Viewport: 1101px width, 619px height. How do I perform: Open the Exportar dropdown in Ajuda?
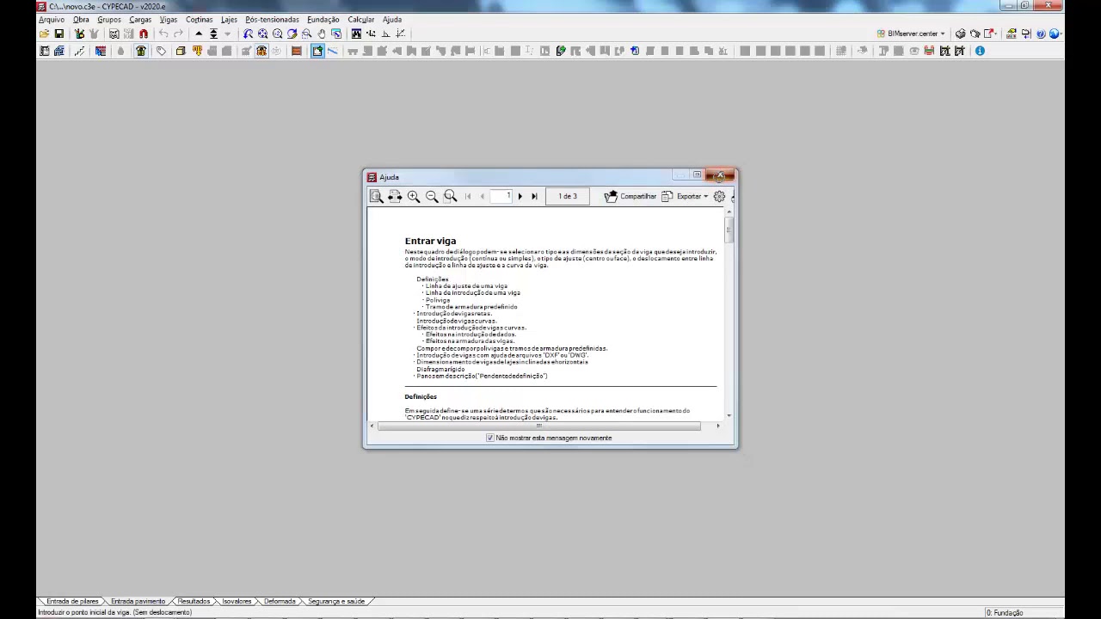tap(685, 196)
